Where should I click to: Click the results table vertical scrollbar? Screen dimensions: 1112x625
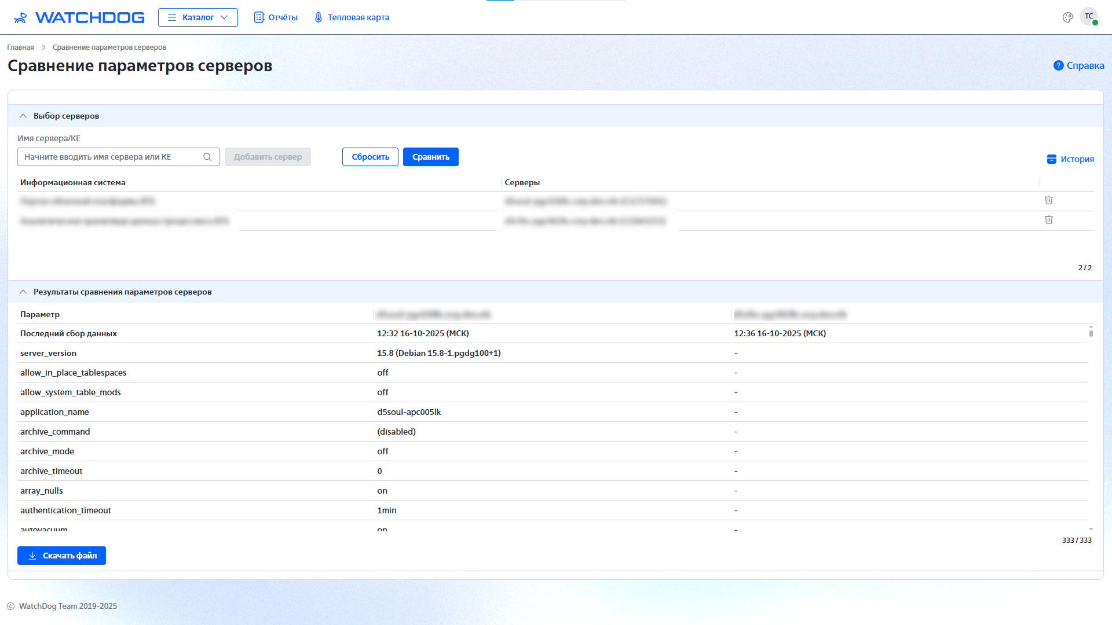click(1091, 333)
